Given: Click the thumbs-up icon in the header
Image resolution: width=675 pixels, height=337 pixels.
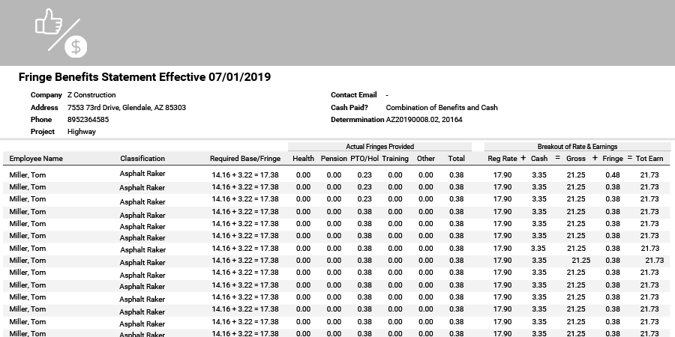Looking at the screenshot, I should pyautogui.click(x=49, y=21).
